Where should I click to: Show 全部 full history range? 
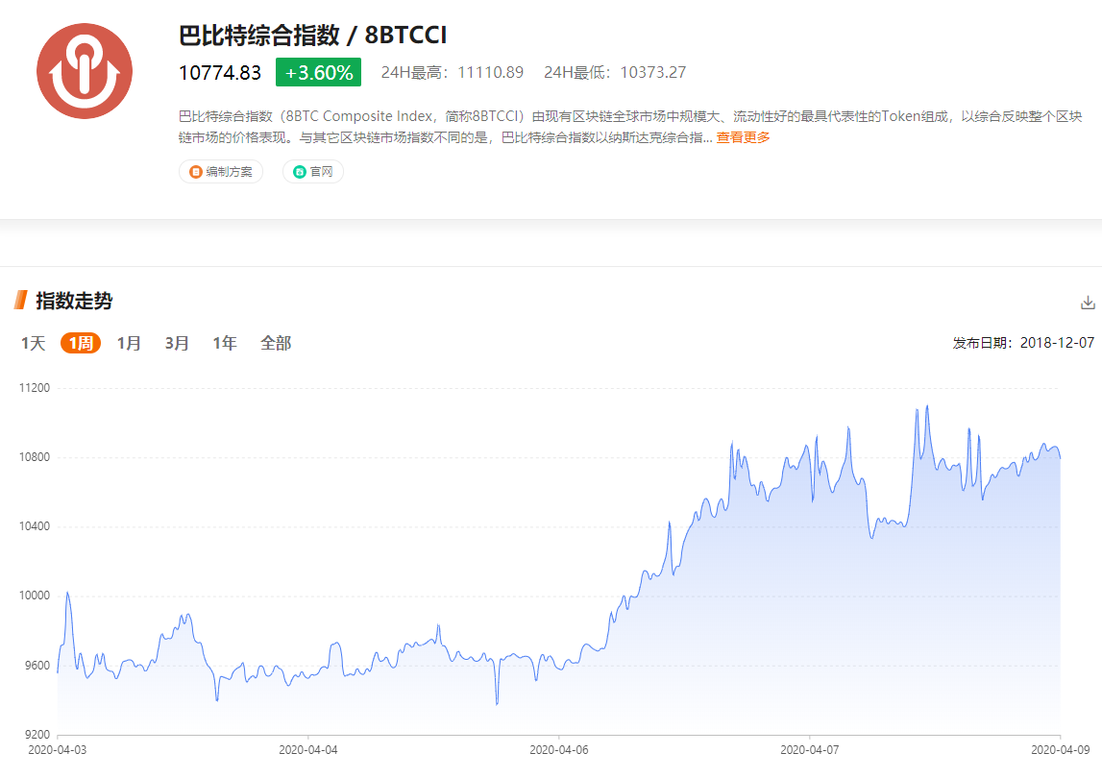coord(276,343)
